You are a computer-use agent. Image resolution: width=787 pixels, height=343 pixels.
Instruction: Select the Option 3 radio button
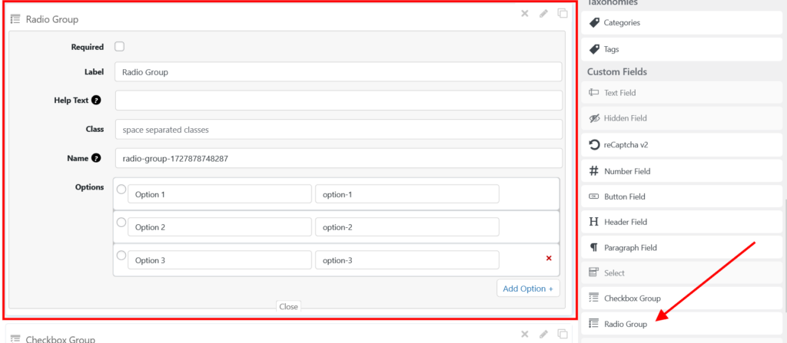pyautogui.click(x=121, y=256)
